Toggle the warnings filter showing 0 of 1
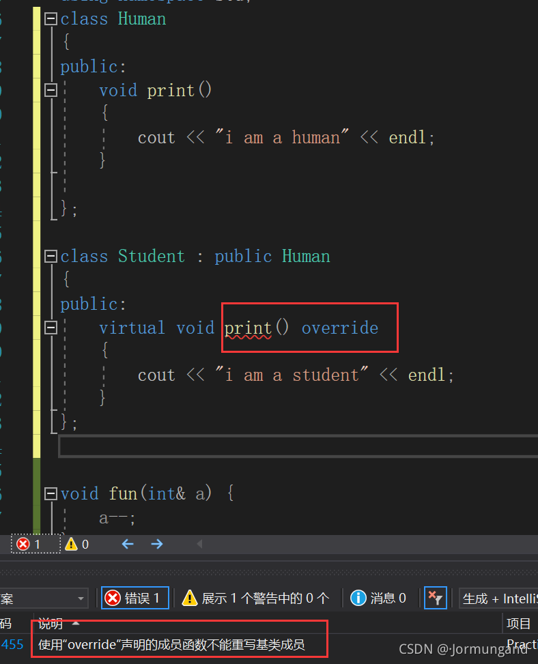The width and height of the screenshot is (538, 664). 255,598
